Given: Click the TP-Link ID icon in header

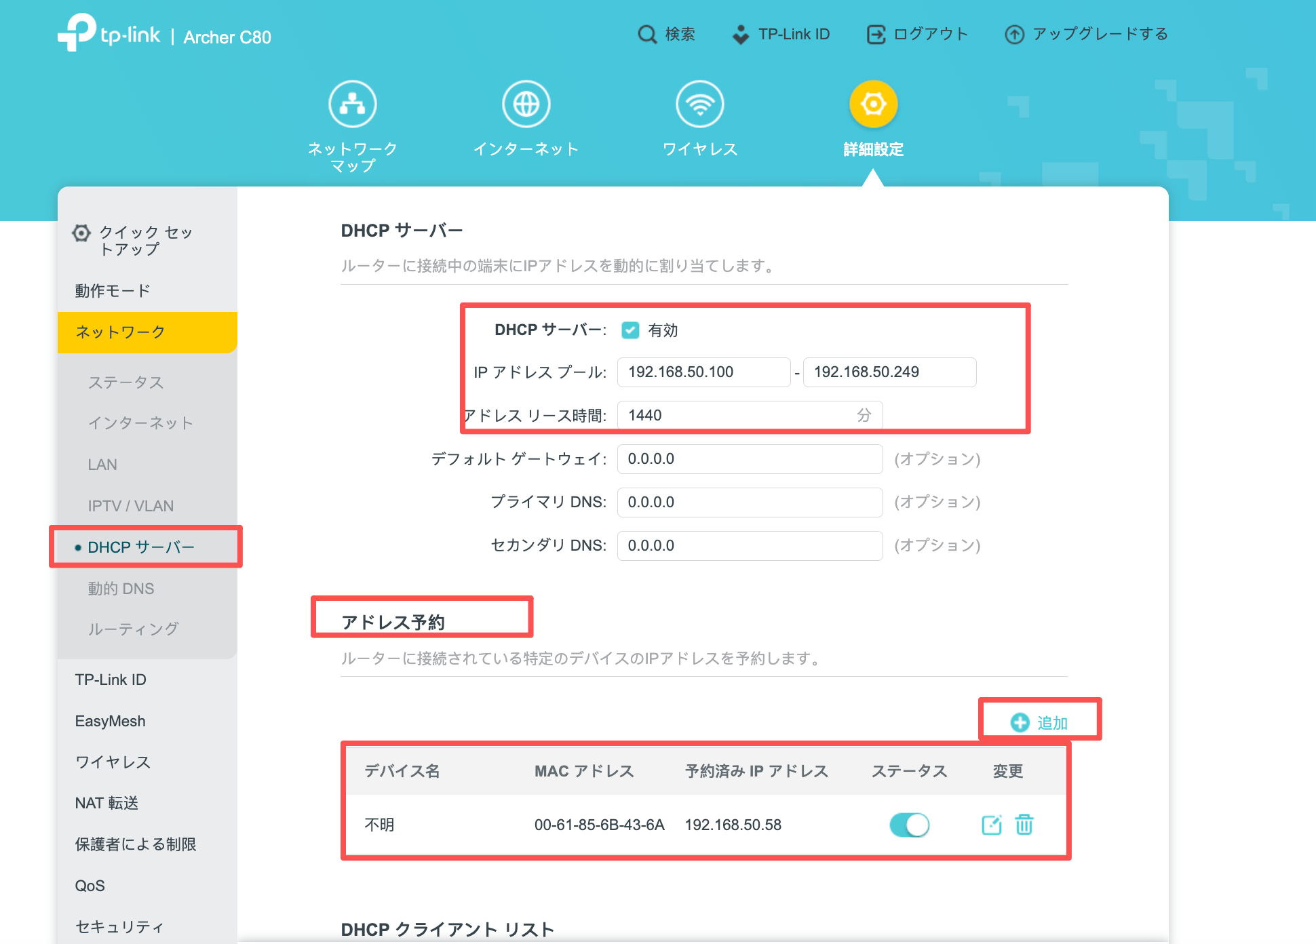Looking at the screenshot, I should pyautogui.click(x=741, y=35).
